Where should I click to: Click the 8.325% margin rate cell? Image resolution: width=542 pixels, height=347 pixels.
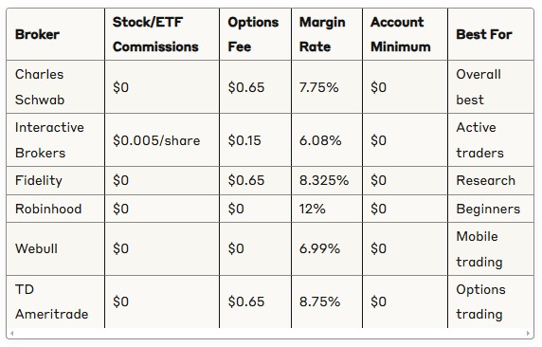click(x=327, y=180)
